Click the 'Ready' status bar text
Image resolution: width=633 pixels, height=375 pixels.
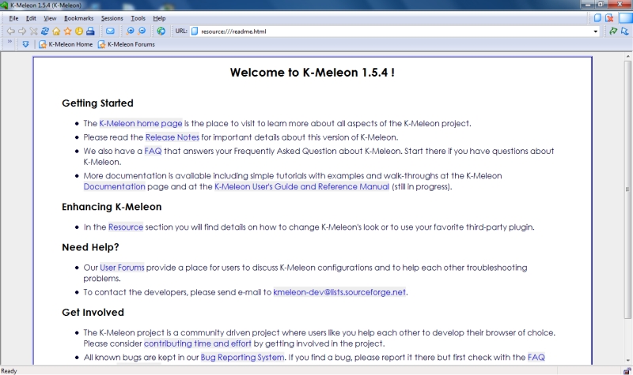coord(9,371)
